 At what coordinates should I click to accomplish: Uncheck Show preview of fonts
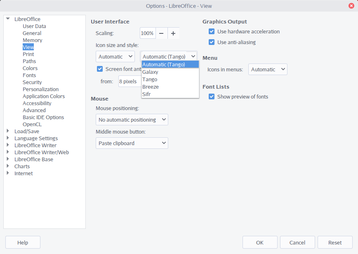pos(212,97)
